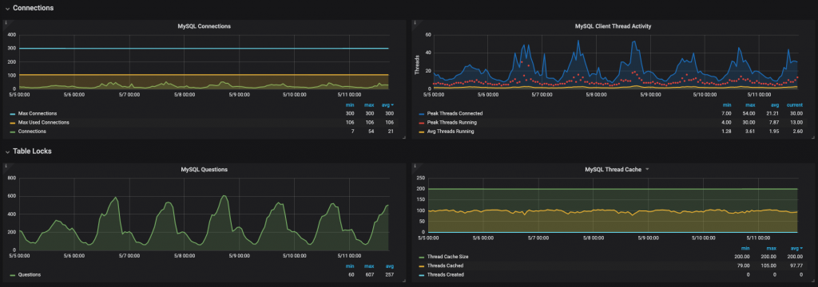
Task: Toggle Connections series in the legend
Action: pyautogui.click(x=32, y=132)
